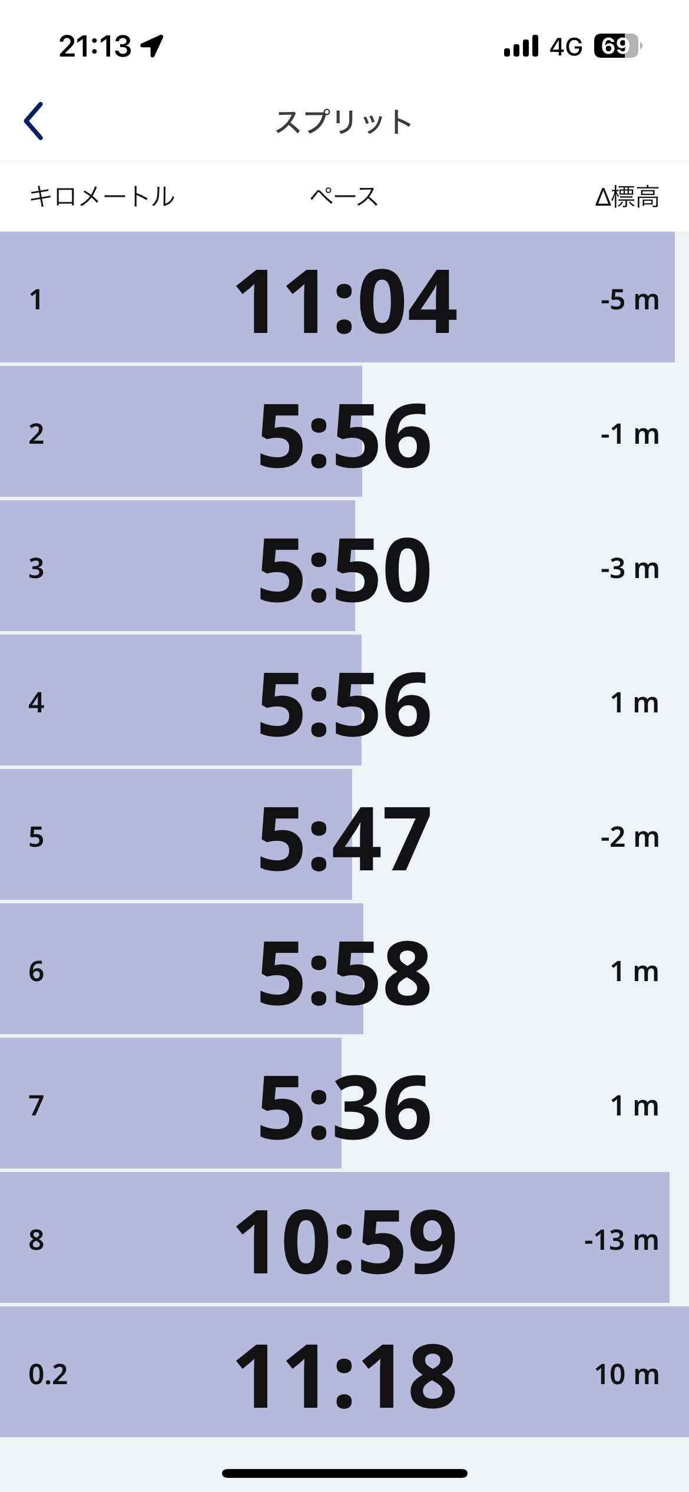689x1492 pixels.
Task: Tap the Δ標高 column header
Action: [x=627, y=196]
